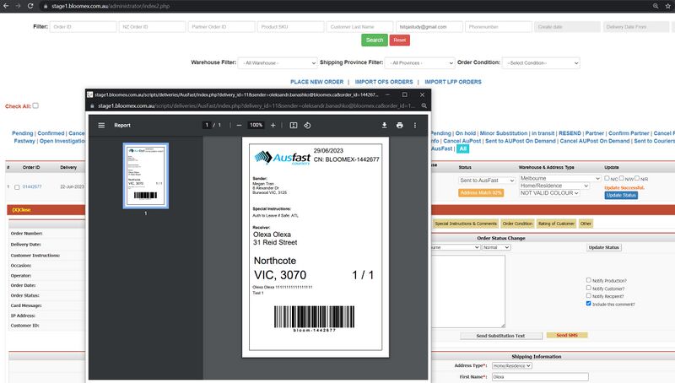Click the popup window zoom magnifier icon
Image resolution: width=675 pixels, height=383 pixels.
424,105
